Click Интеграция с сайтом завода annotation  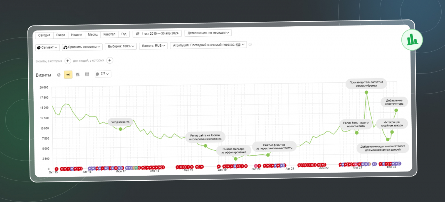tap(392, 124)
